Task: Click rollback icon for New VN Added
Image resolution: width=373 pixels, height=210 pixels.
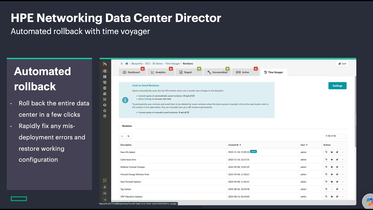Action: [x=326, y=152]
